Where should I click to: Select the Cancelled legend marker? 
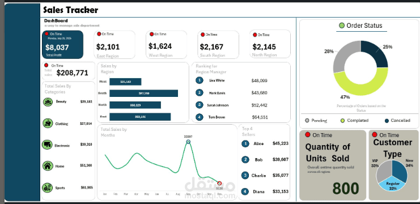pos(387,121)
